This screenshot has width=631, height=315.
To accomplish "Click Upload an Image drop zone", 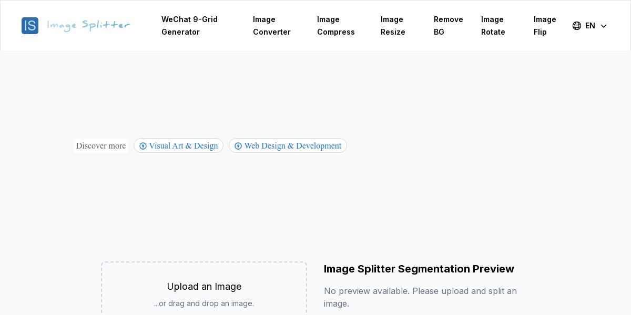I will tap(204, 287).
